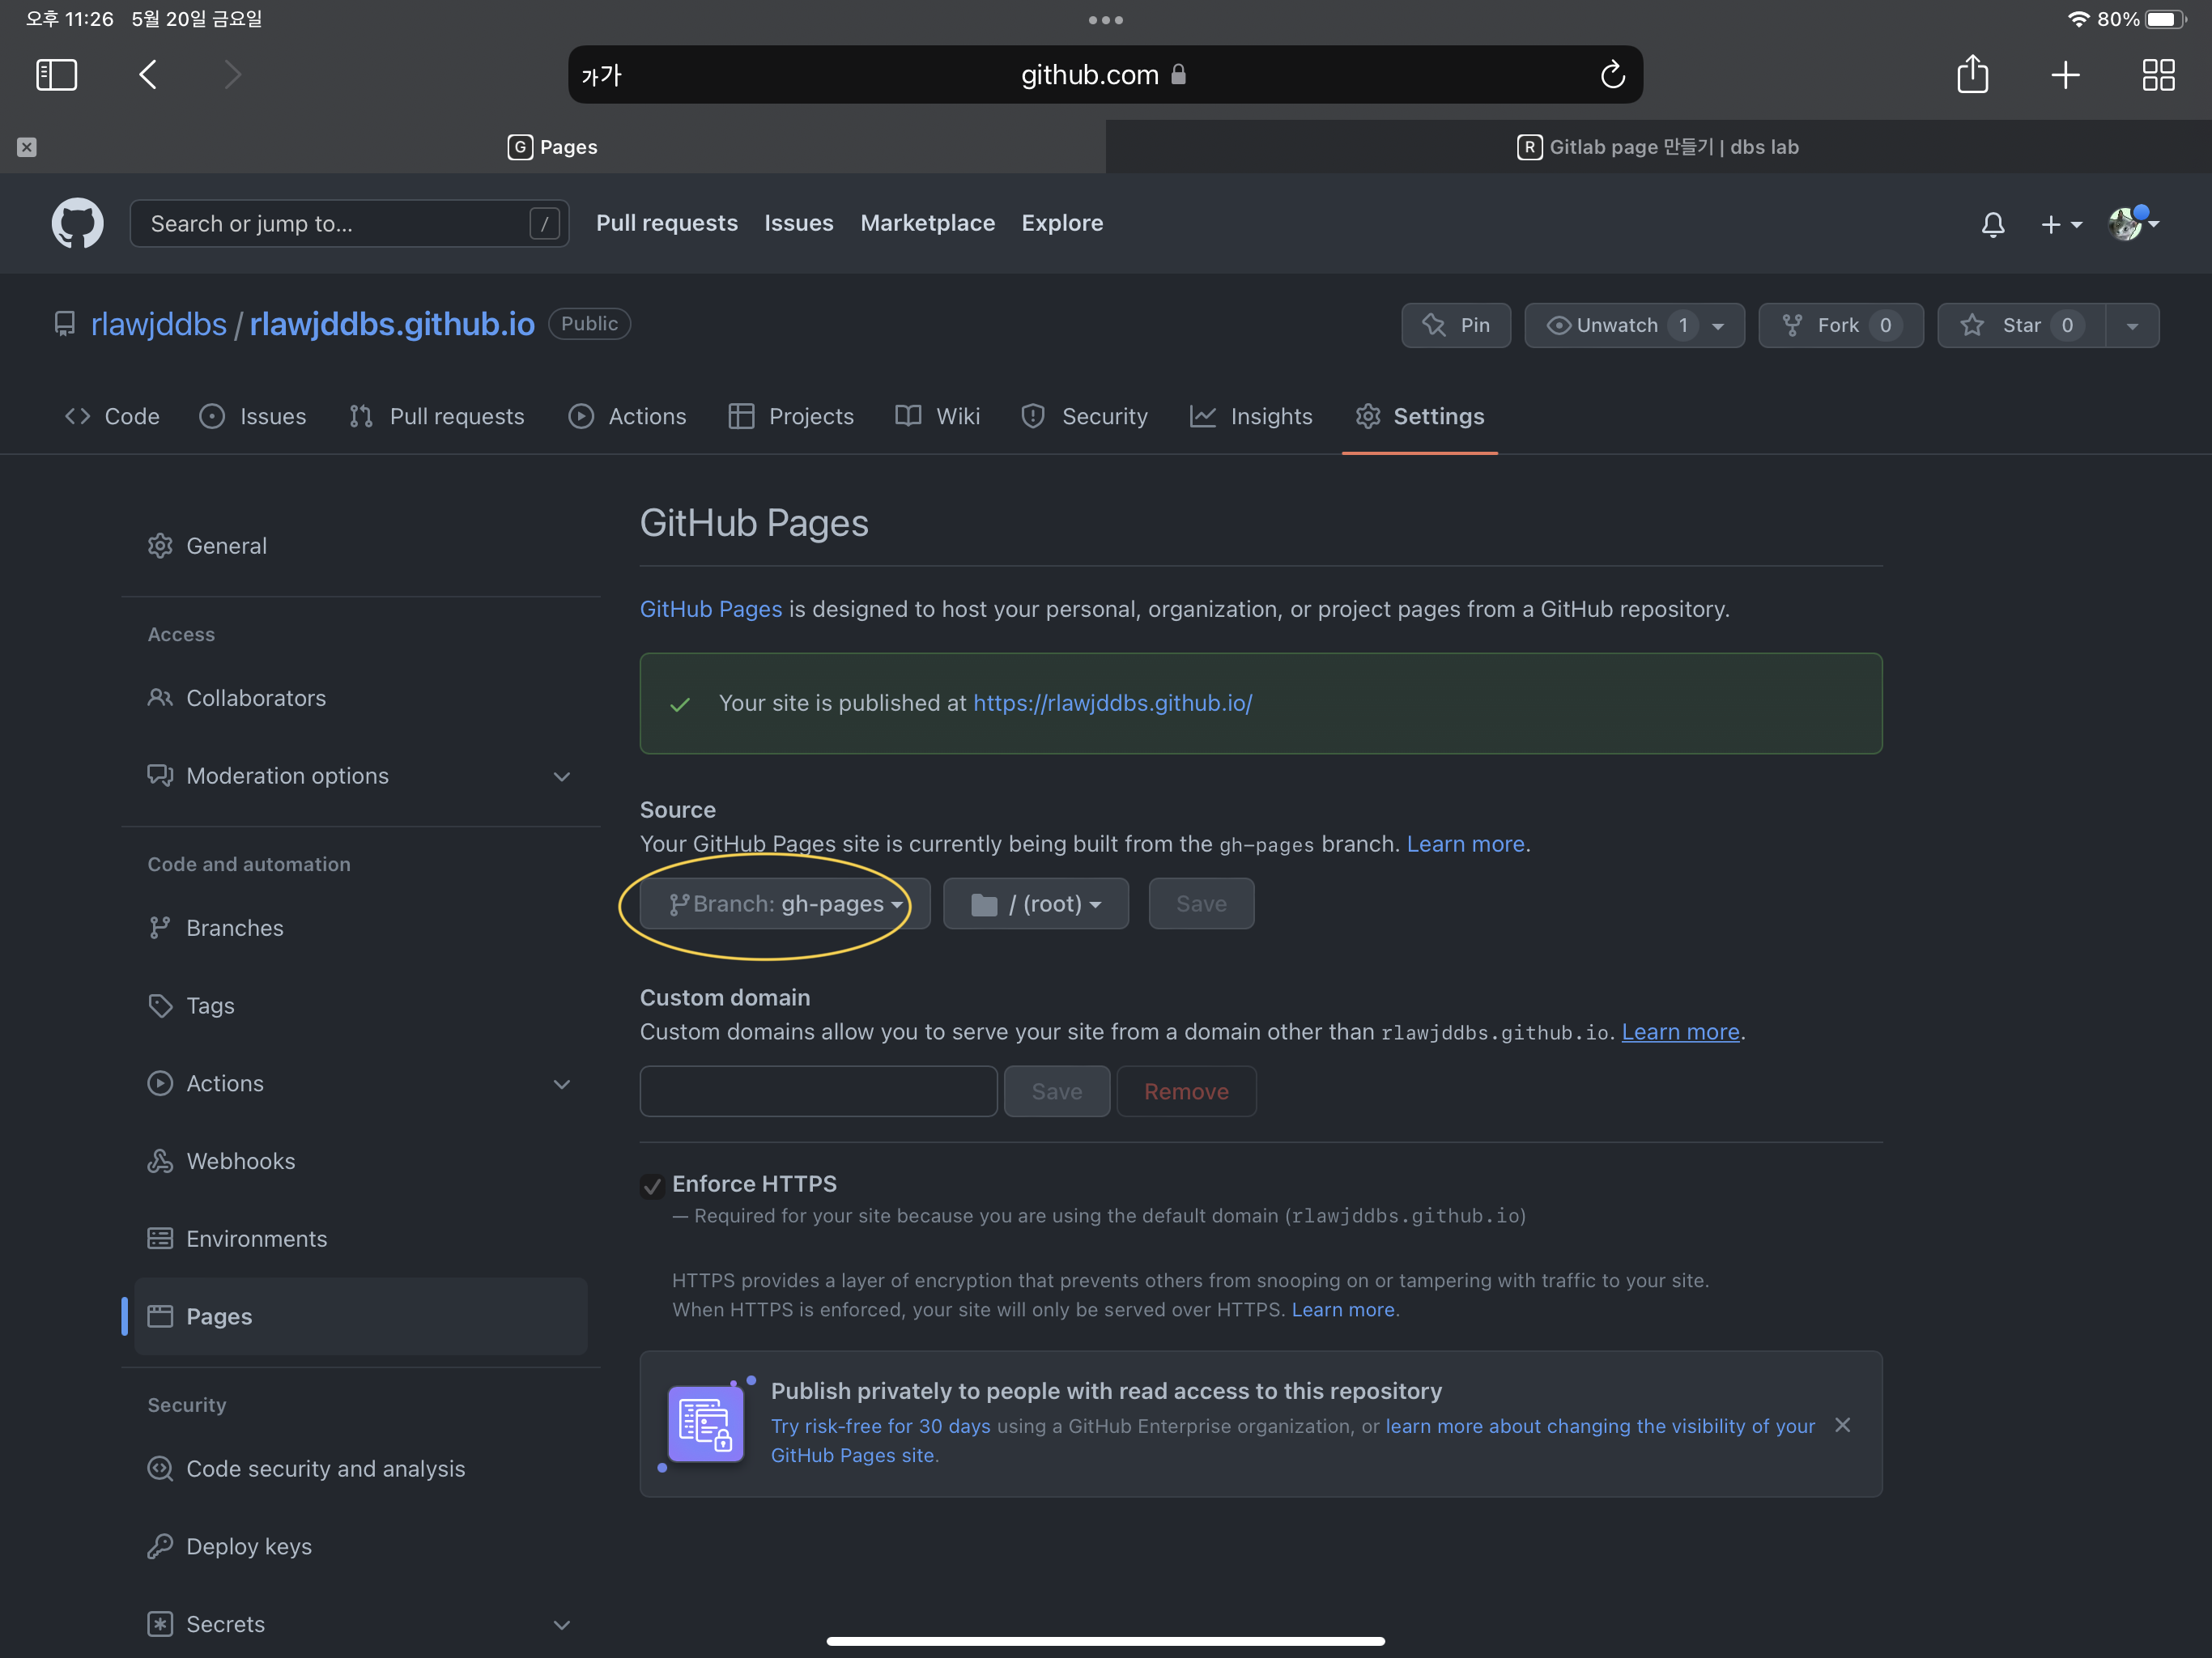Switch to the Security repository tab

tap(1084, 416)
